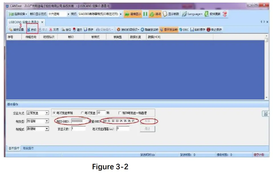The height and width of the screenshot is (176, 273).
Task: Click the DBC toolbar button
Action: coord(184,30)
